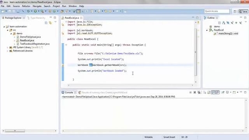Open the Refactor menu
Screen dimensions: 249x140
pyautogui.click(x=26, y=6)
